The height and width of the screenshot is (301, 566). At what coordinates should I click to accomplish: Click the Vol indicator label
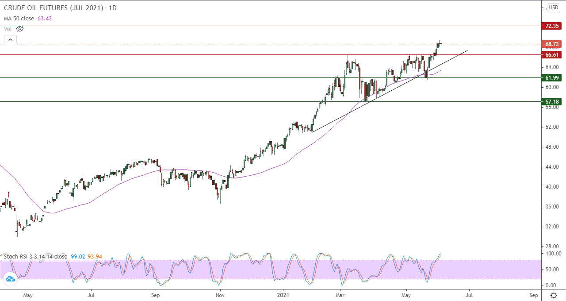[8, 29]
